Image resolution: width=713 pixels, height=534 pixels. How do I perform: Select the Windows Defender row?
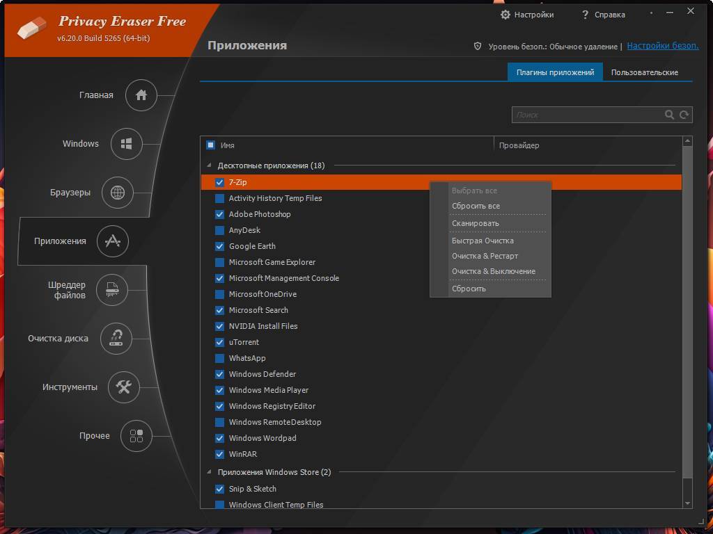click(x=441, y=374)
